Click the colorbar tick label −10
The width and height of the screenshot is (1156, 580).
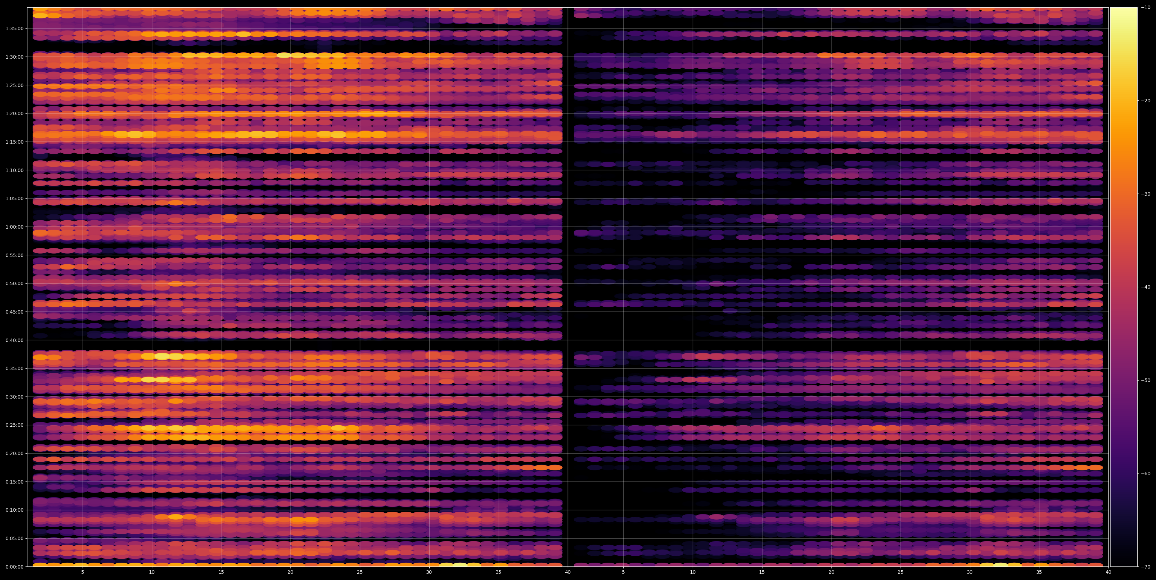[1145, 7]
